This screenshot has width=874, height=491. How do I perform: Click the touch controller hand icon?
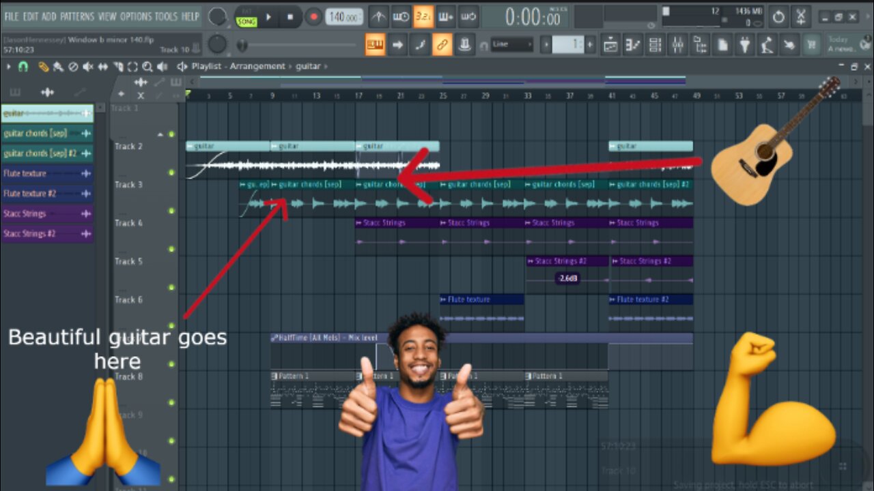789,46
